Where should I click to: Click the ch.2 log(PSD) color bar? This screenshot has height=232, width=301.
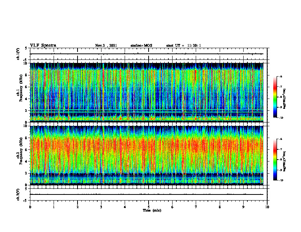pyautogui.click(x=275, y=160)
